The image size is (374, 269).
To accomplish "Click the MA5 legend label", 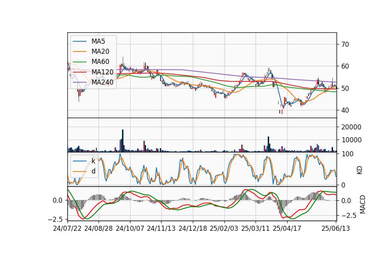I will (98, 41).
